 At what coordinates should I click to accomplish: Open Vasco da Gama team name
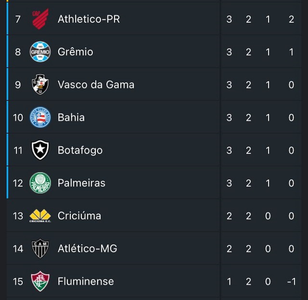tap(96, 85)
